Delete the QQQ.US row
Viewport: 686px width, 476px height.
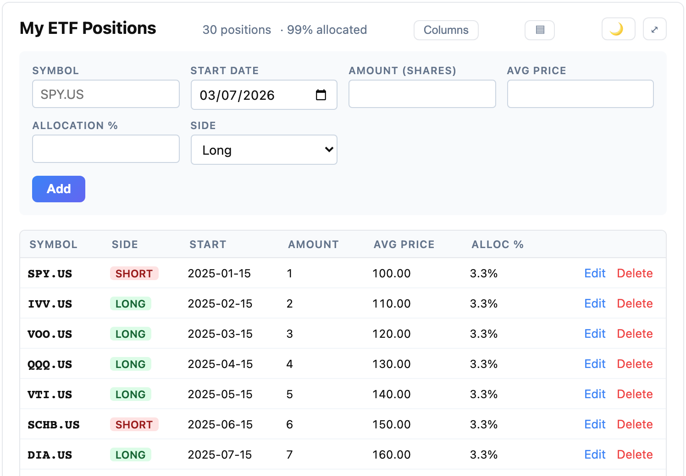[x=635, y=364]
